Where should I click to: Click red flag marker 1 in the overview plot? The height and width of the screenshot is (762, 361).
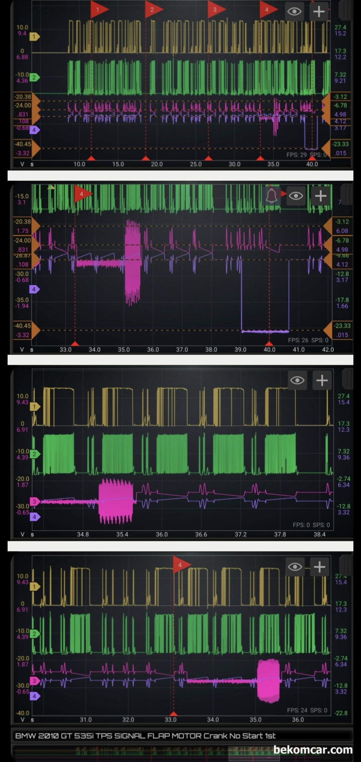point(99,10)
